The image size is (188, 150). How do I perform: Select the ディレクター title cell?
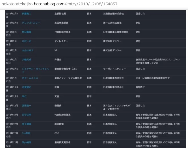(61, 41)
